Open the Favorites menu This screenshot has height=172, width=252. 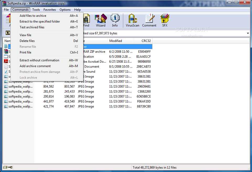[50, 9]
